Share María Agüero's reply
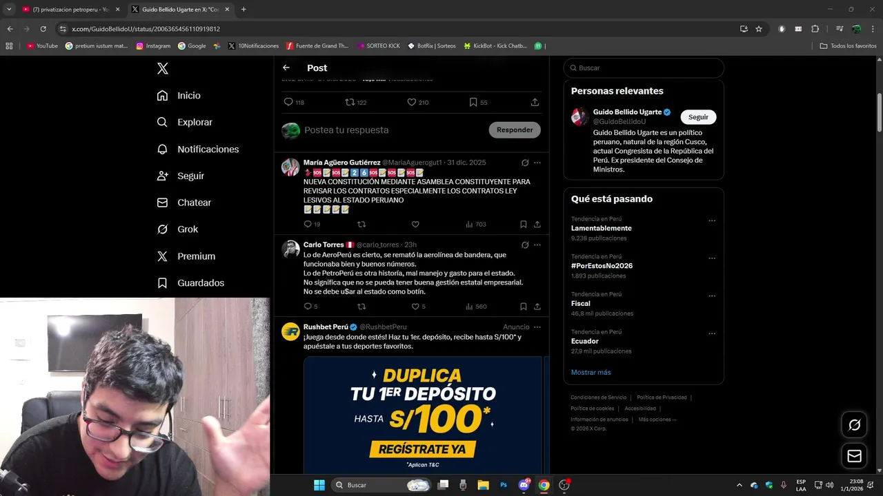This screenshot has width=883, height=496. (537, 224)
